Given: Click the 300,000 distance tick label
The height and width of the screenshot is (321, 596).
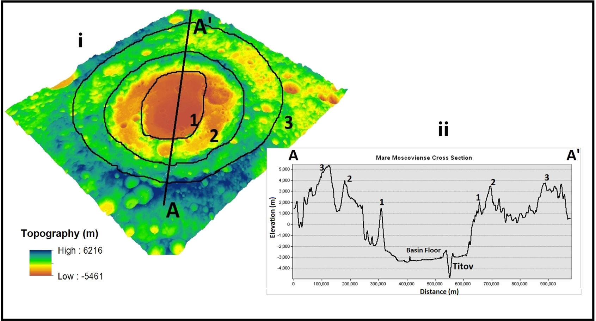Looking at the screenshot, I should pos(378,284).
